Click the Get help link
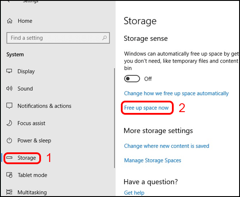This screenshot has height=197, width=240. tap(134, 193)
